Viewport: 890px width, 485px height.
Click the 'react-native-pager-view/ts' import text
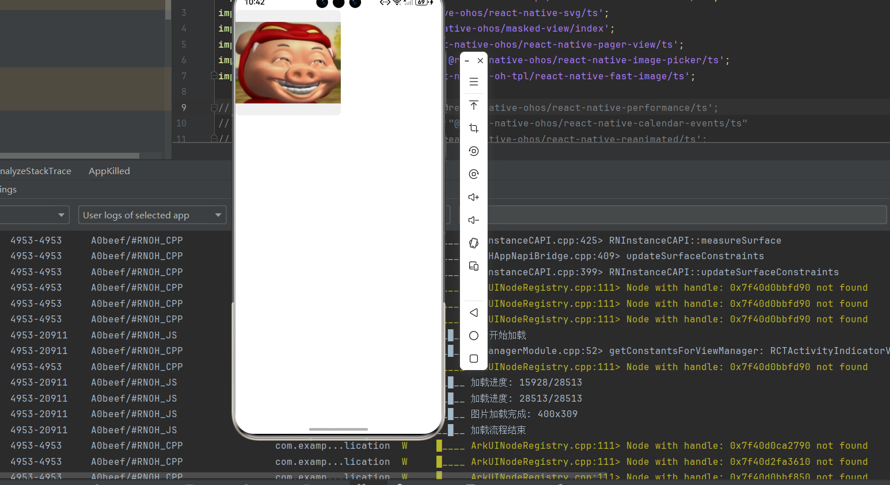(564, 44)
